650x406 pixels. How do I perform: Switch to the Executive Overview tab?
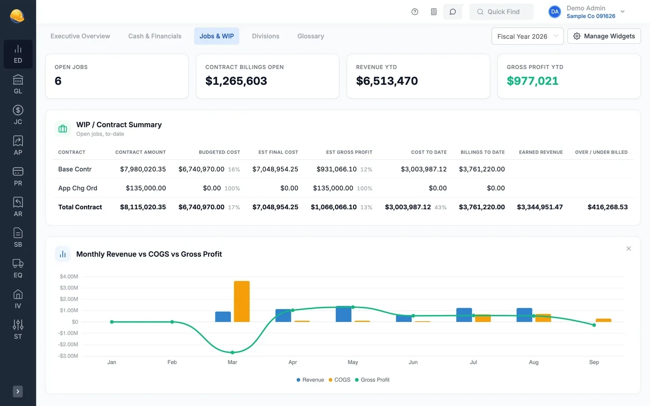pyautogui.click(x=80, y=36)
